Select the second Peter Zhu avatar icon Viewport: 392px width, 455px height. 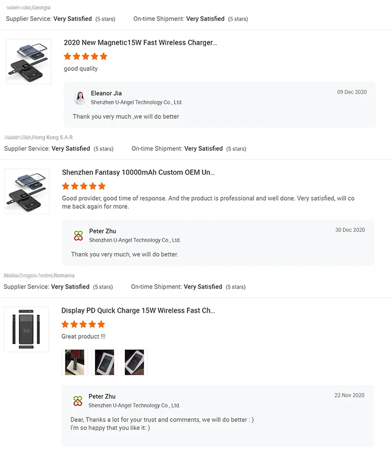click(78, 400)
